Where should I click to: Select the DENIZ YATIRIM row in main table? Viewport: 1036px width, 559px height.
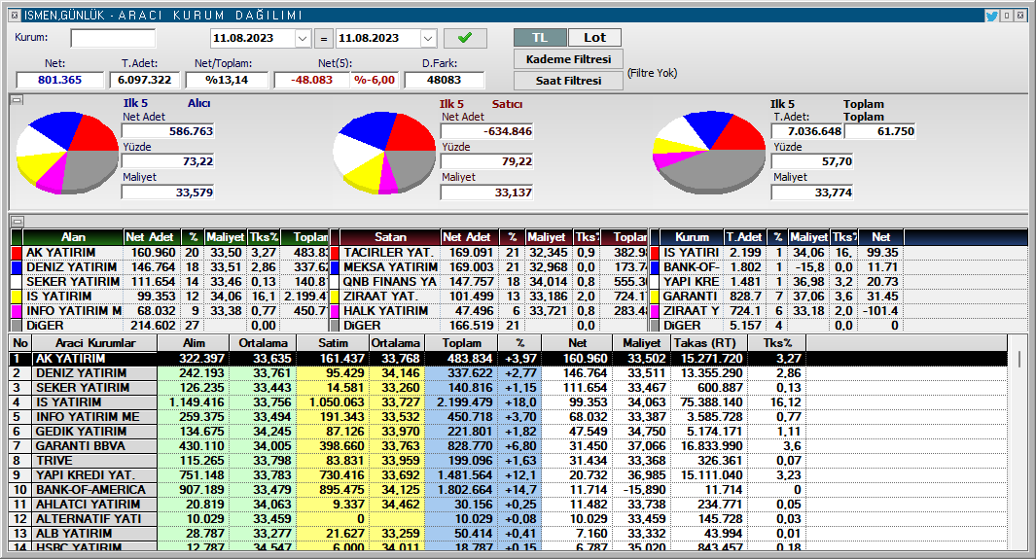tap(508, 373)
